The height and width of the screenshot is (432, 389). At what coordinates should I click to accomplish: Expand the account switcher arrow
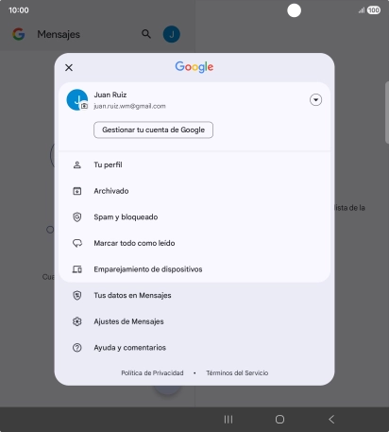[x=315, y=100]
